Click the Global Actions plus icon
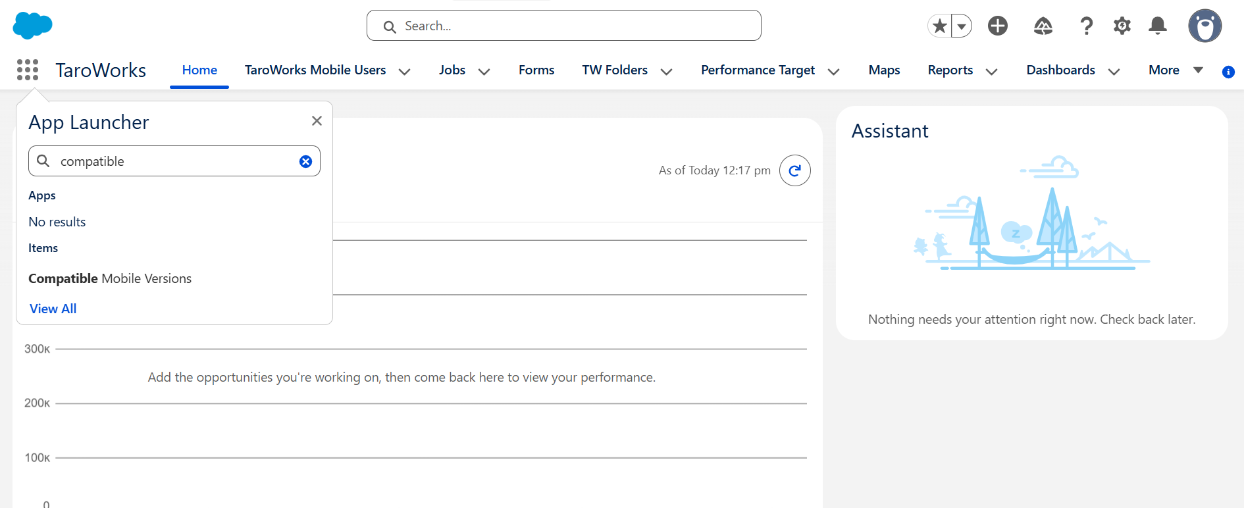1244x508 pixels. point(998,26)
